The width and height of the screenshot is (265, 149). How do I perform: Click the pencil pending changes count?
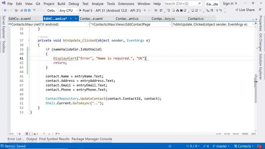206,146
